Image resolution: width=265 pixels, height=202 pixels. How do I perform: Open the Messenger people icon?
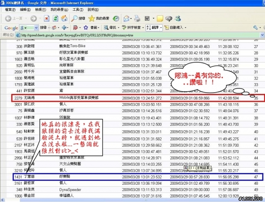click(x=178, y=18)
